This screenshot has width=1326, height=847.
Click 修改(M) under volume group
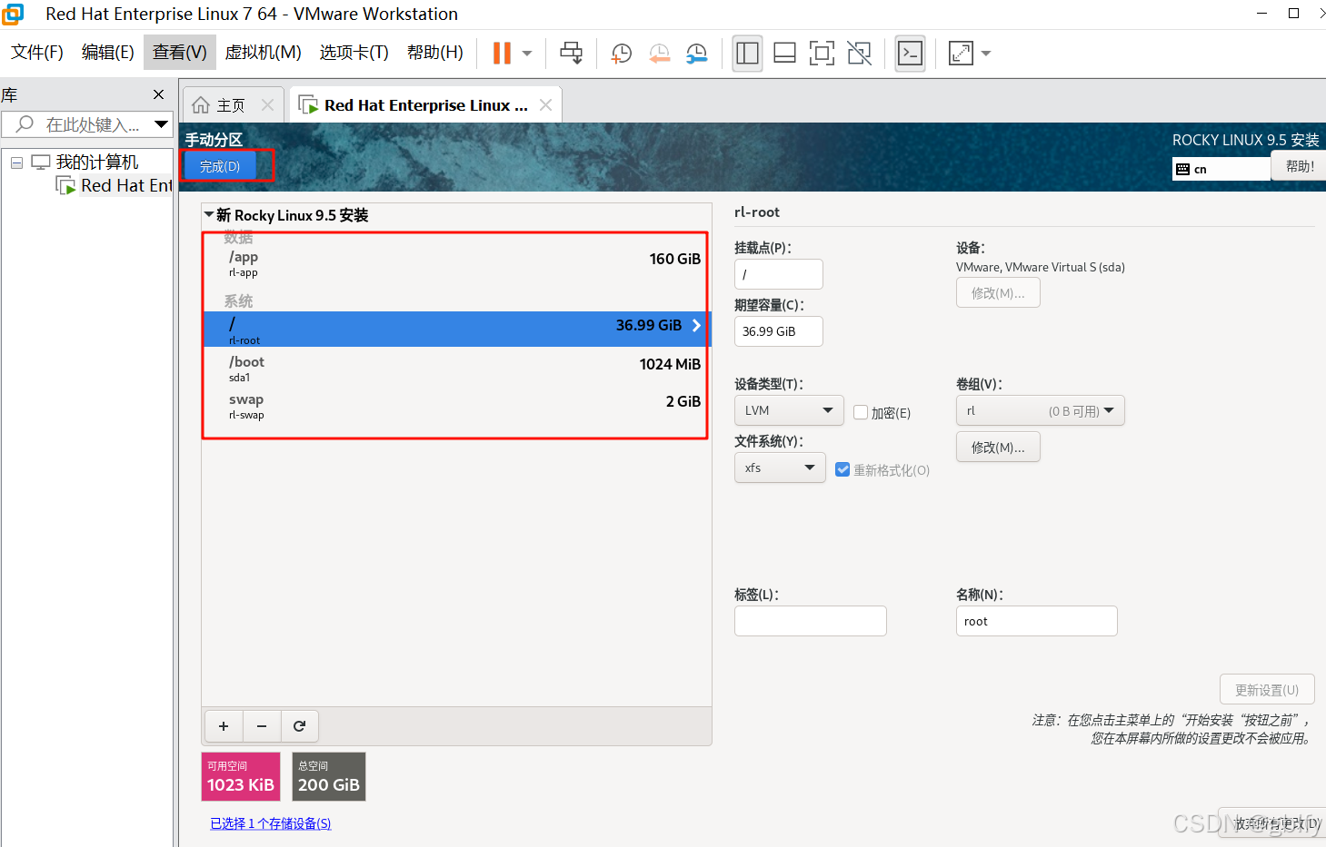998,447
